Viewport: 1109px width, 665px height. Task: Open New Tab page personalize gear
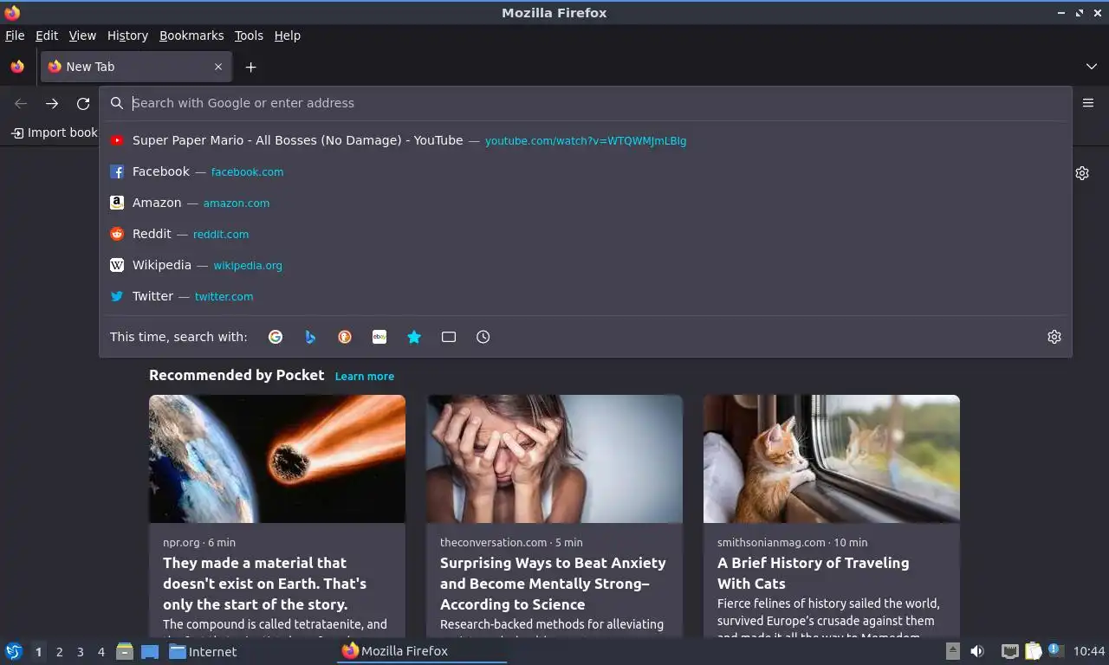pyautogui.click(x=1082, y=173)
